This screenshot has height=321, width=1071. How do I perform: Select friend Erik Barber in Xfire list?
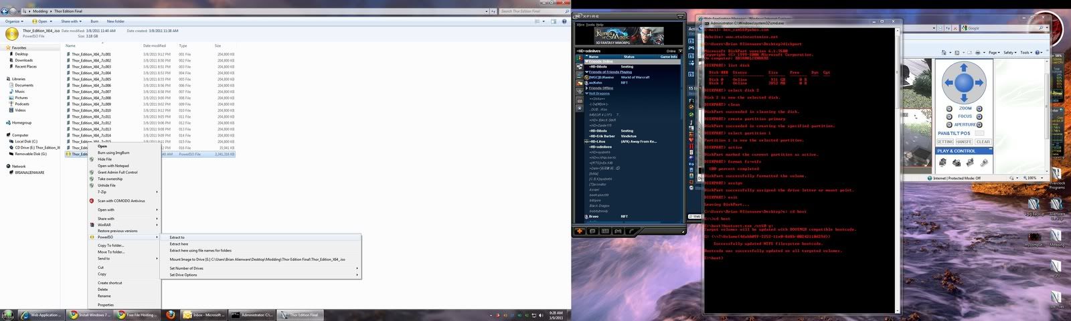(x=602, y=136)
